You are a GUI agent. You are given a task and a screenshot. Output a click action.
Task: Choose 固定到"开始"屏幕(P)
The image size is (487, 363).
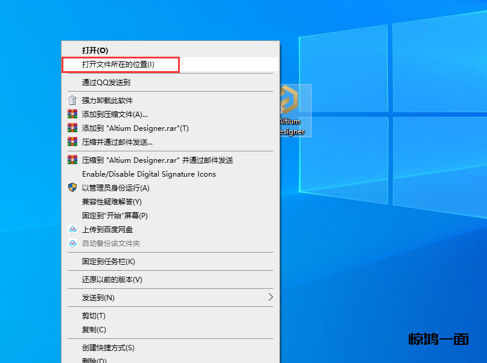coord(115,216)
